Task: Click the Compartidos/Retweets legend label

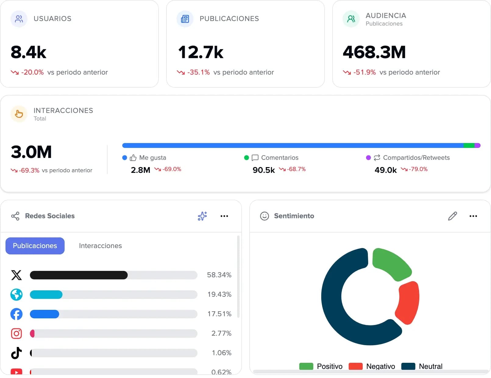Action: pyautogui.click(x=416, y=158)
